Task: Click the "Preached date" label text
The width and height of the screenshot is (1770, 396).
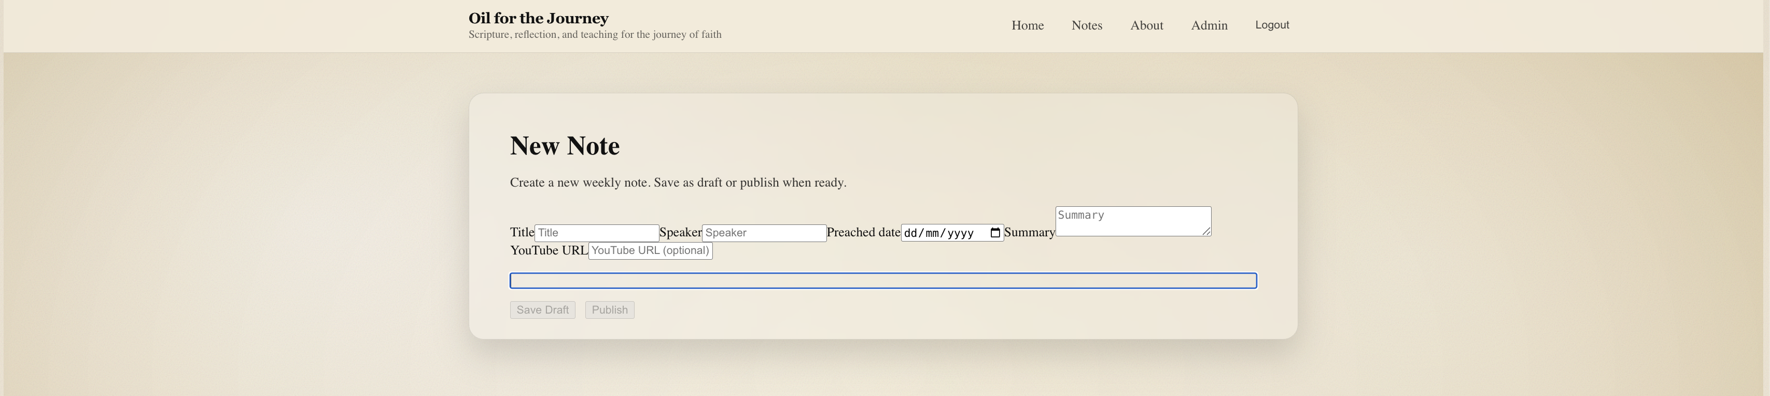Action: 863,232
